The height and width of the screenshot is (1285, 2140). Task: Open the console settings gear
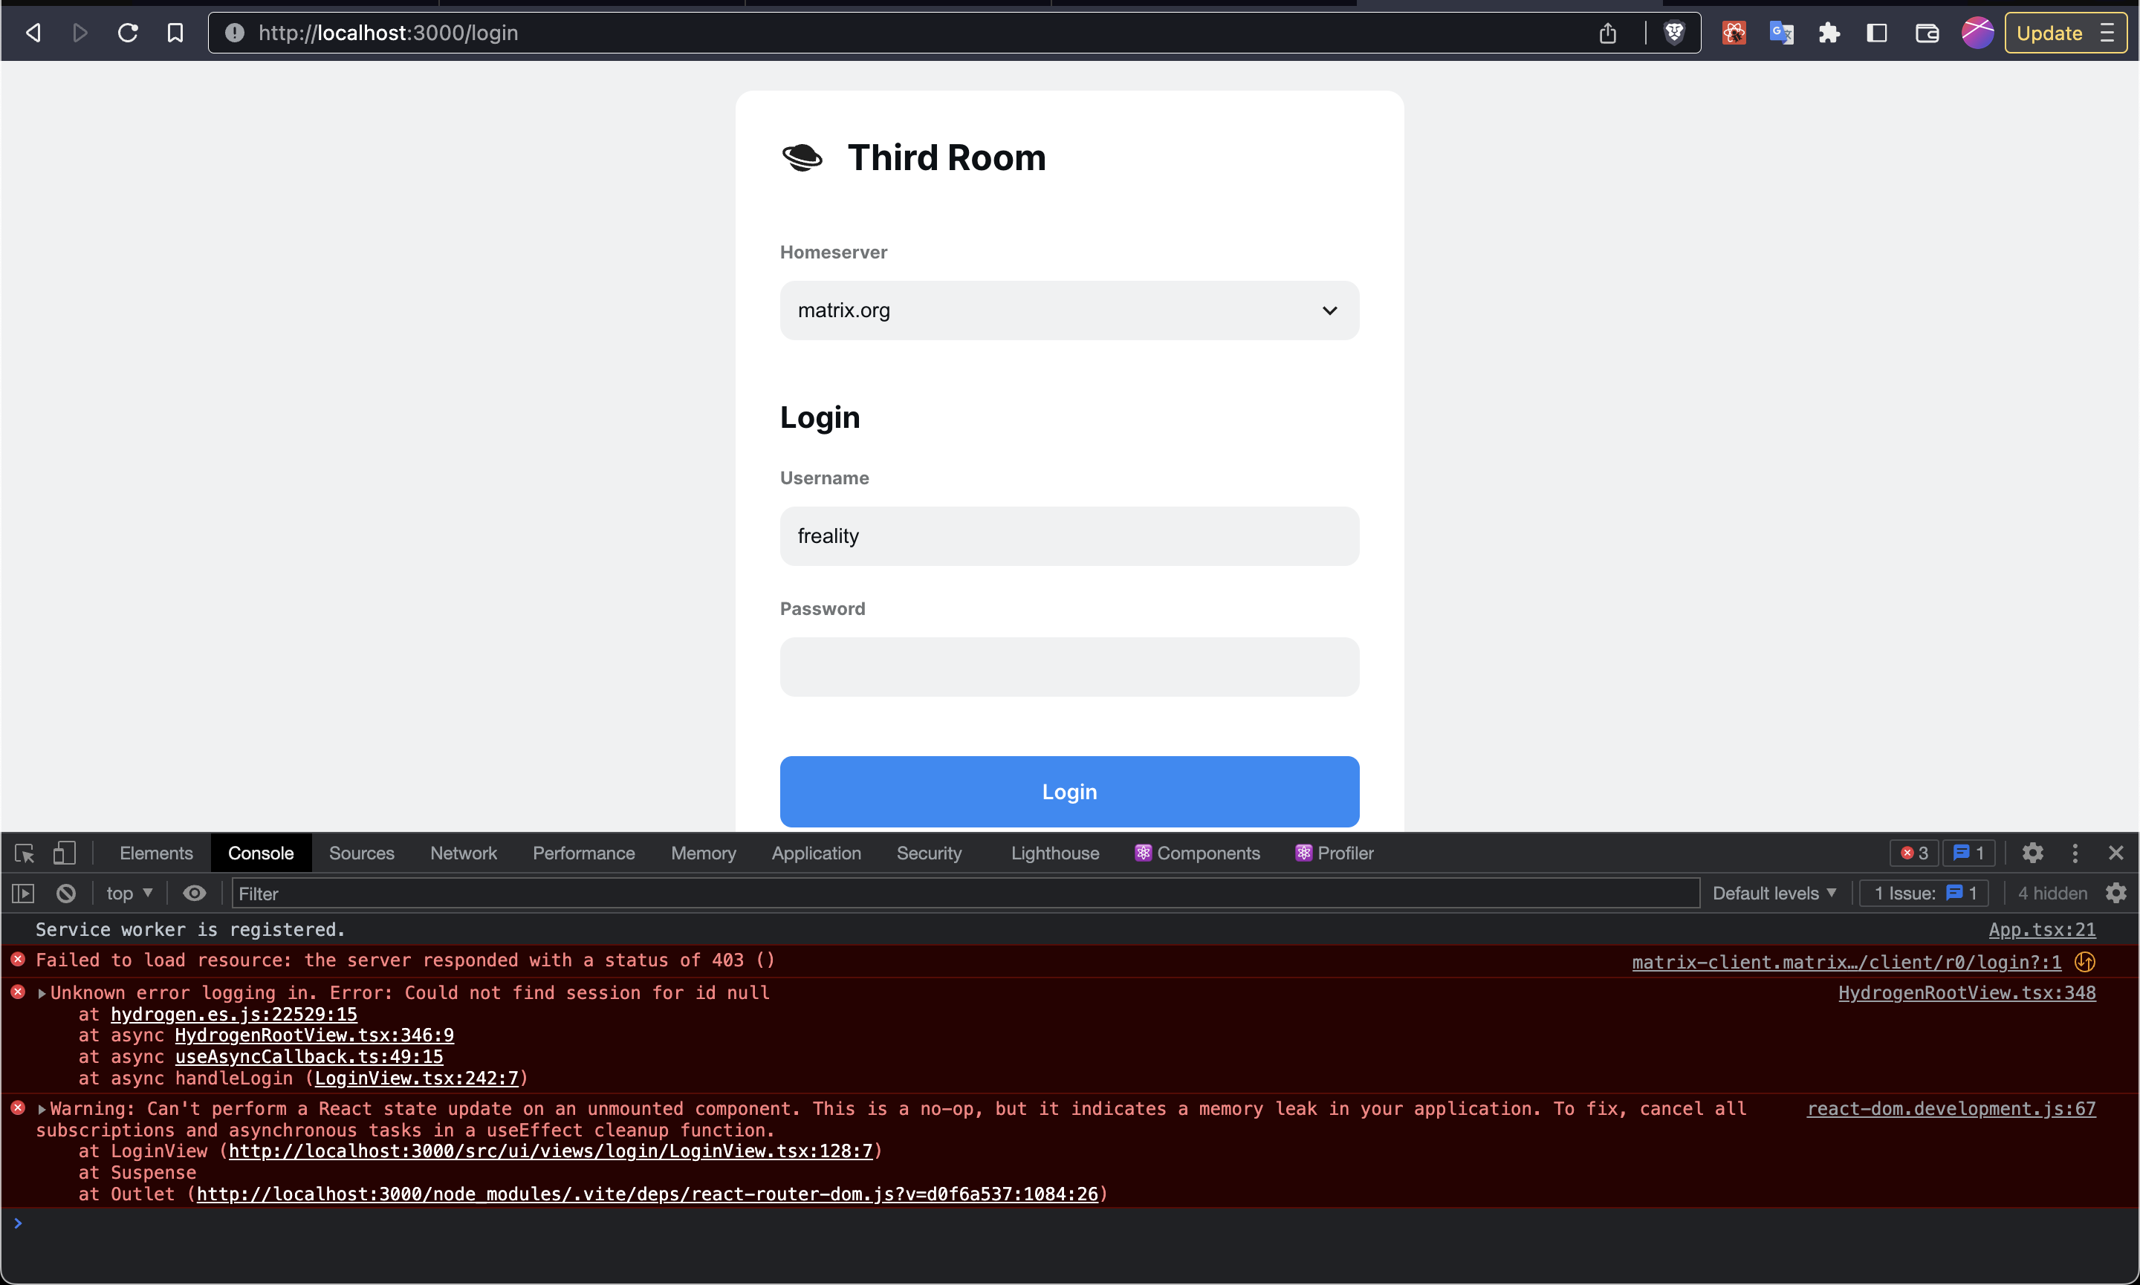[x=2115, y=893]
